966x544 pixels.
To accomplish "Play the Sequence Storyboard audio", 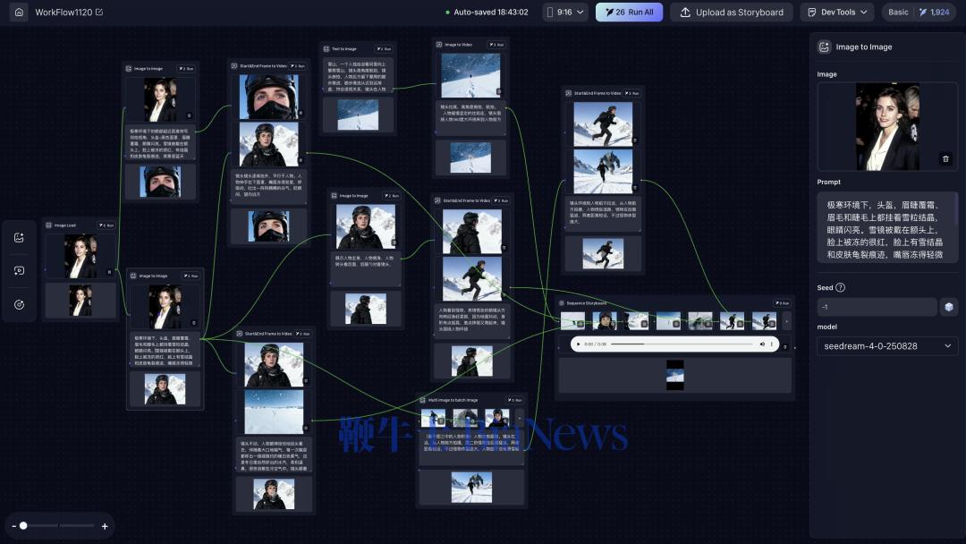I will 579,344.
